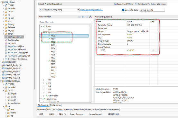Click the Manage configurations link
This screenshot has width=178, height=118.
91,10
